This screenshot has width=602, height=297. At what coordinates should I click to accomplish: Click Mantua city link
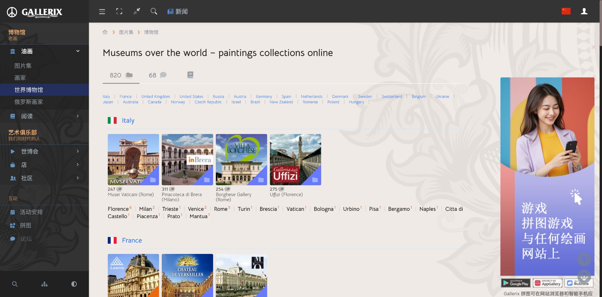(198, 216)
